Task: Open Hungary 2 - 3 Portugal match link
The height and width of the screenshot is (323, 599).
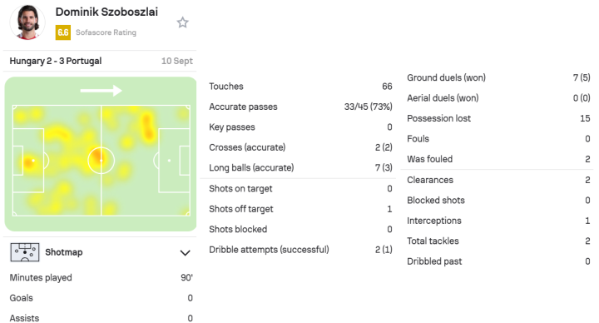Action: pyautogui.click(x=56, y=61)
